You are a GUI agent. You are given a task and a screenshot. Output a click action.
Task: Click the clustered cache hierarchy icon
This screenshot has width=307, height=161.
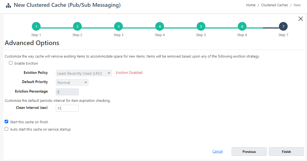[8, 5]
